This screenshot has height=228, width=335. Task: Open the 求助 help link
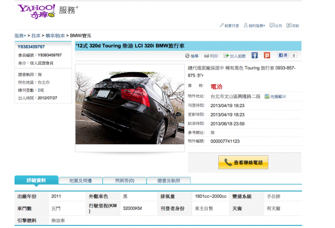[x=293, y=26]
